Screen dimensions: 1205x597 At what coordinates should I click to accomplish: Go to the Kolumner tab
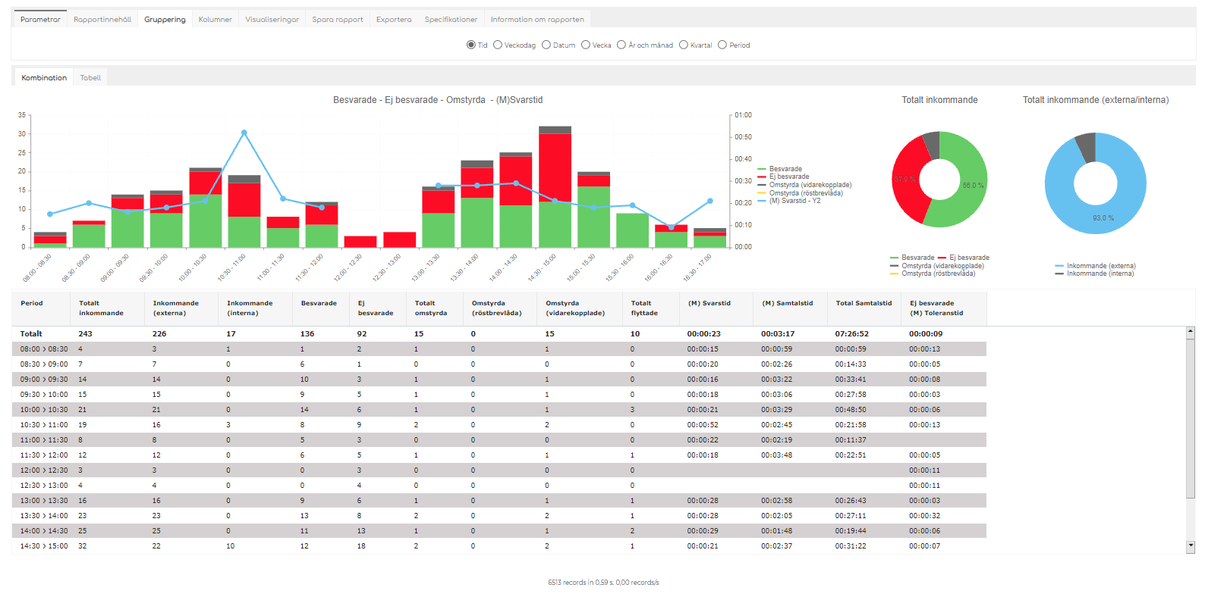tap(216, 19)
